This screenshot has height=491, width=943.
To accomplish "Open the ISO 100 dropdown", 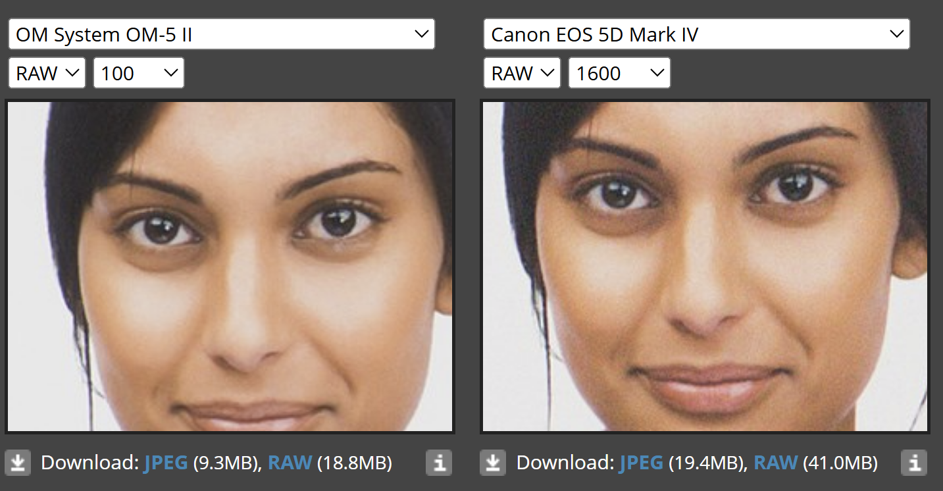I will click(x=139, y=73).
